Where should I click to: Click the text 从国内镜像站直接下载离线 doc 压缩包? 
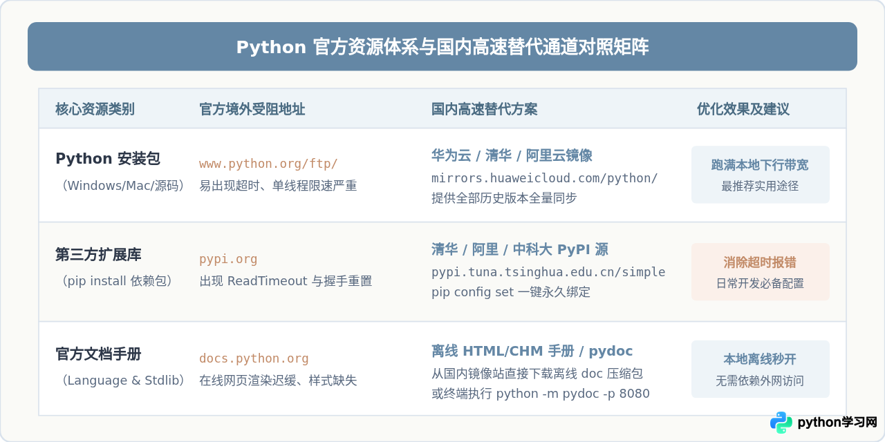tap(537, 374)
